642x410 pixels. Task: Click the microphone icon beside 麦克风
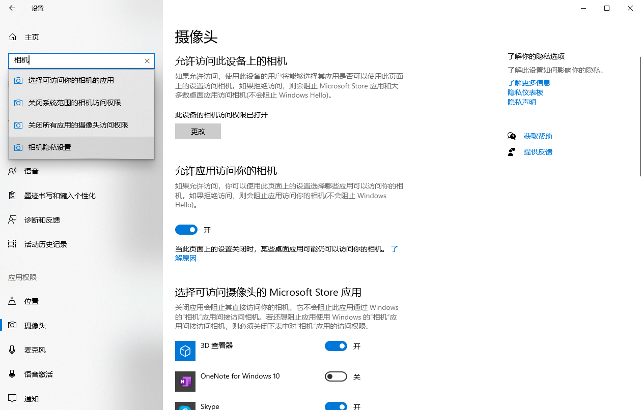click(x=13, y=350)
